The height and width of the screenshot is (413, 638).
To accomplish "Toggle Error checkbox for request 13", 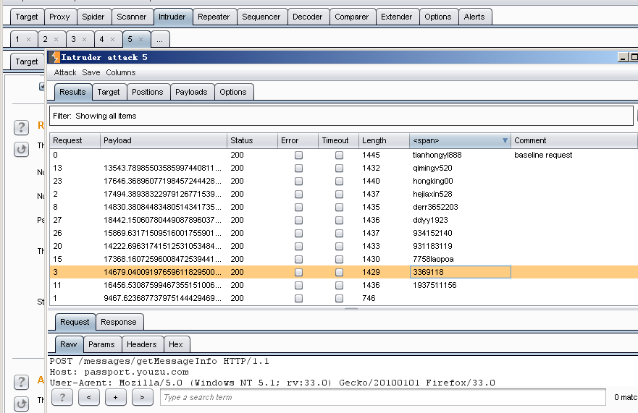I will coord(298,169).
